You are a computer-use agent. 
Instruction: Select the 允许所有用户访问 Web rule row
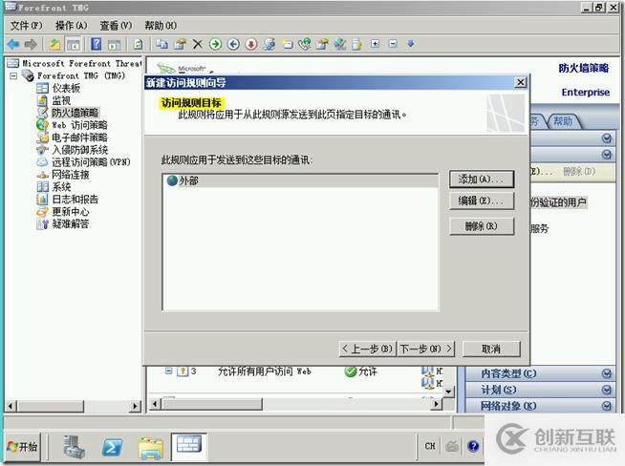[x=264, y=371]
